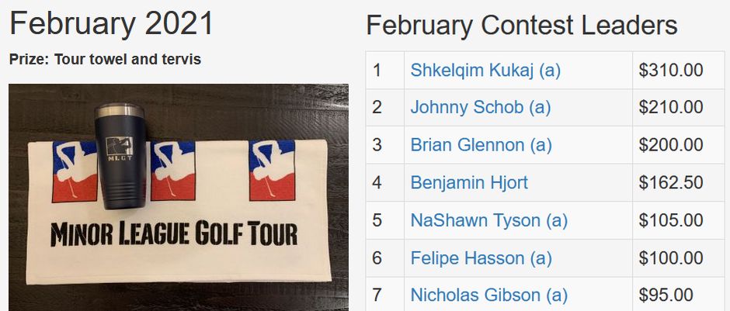Image resolution: width=730 pixels, height=311 pixels.
Task: Click the $100.00 earnings cell
Action: coord(678,258)
